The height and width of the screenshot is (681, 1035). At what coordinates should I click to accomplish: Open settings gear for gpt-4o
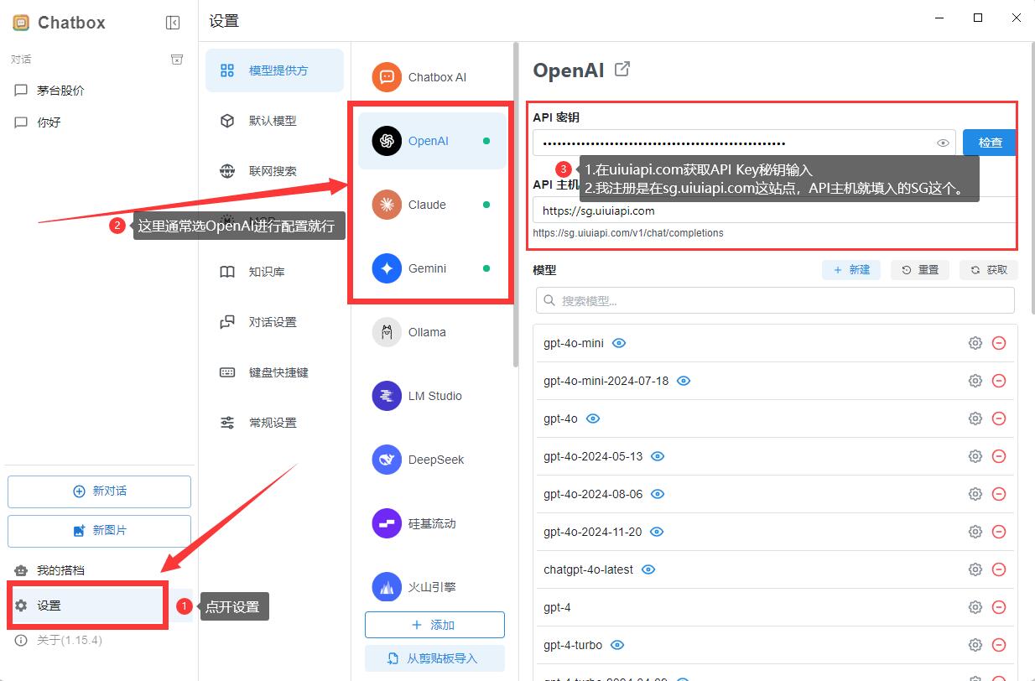point(975,418)
